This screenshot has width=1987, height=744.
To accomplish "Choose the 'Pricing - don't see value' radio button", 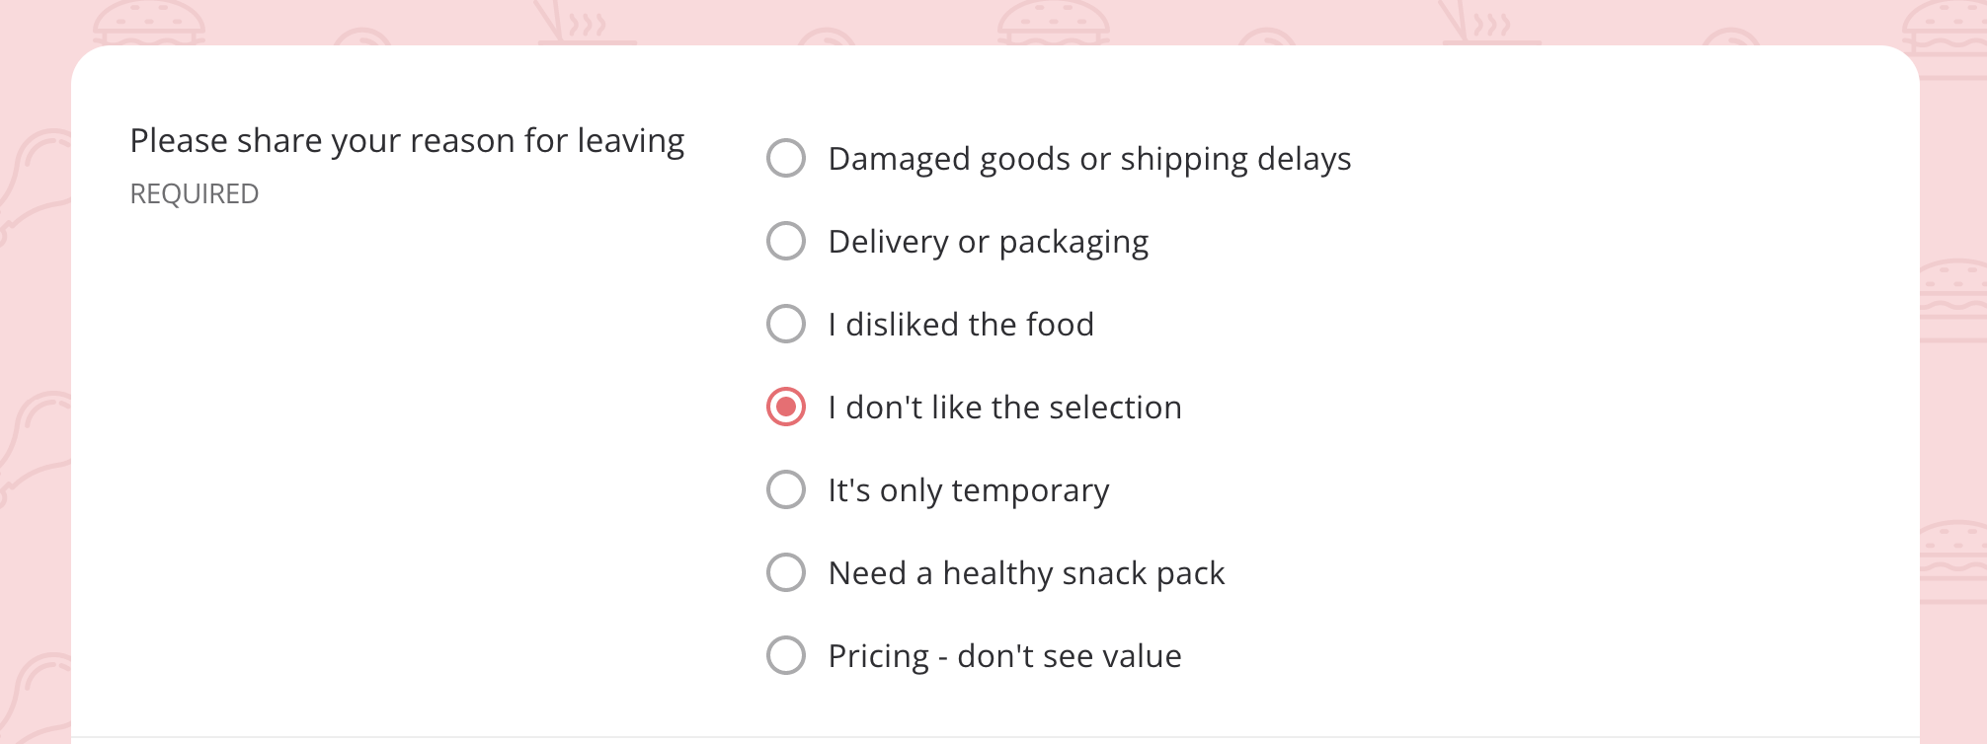I will [x=786, y=655].
